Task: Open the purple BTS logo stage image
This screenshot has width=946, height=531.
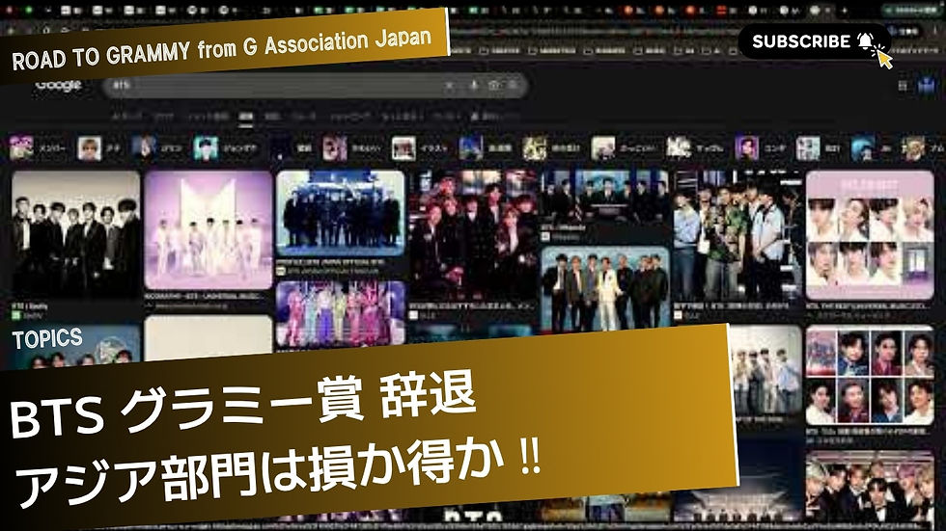Action: 209,230
